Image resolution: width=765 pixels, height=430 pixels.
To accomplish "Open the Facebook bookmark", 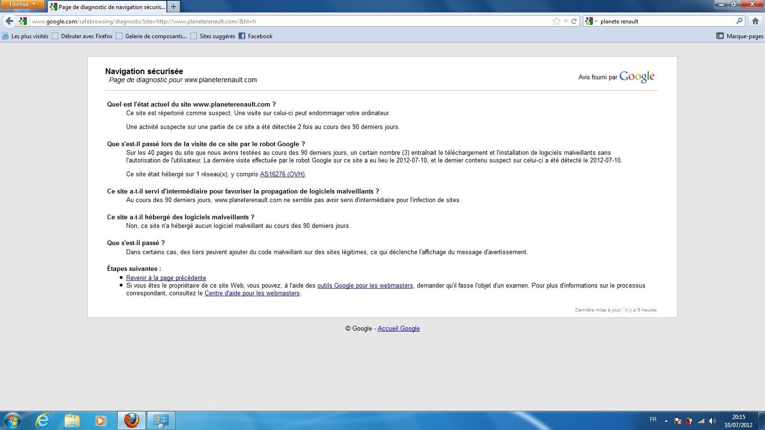I will pos(256,36).
